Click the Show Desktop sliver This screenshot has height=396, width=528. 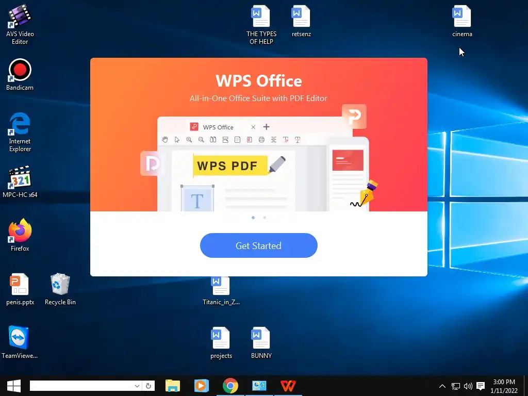(x=526, y=386)
